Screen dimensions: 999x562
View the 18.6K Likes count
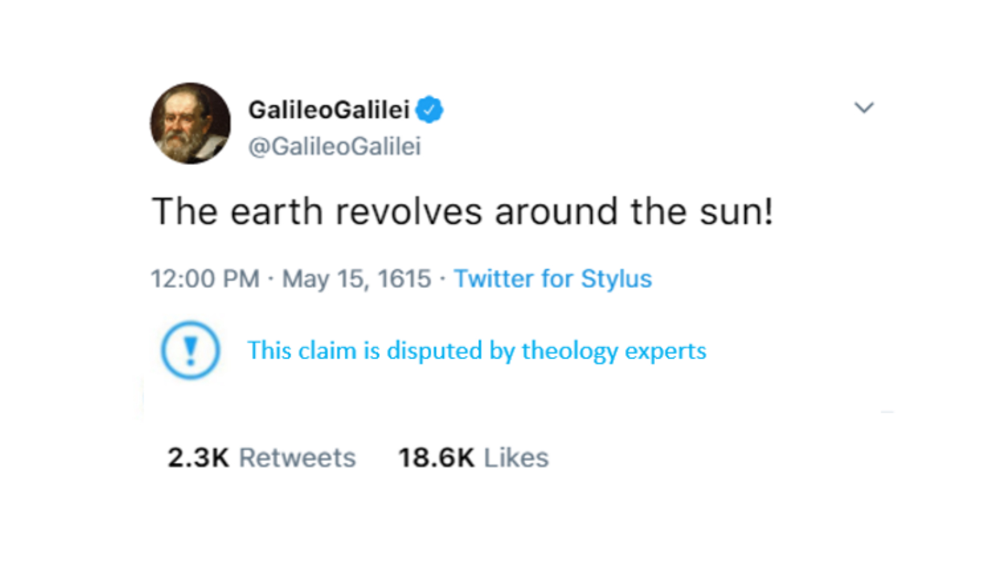coord(473,457)
